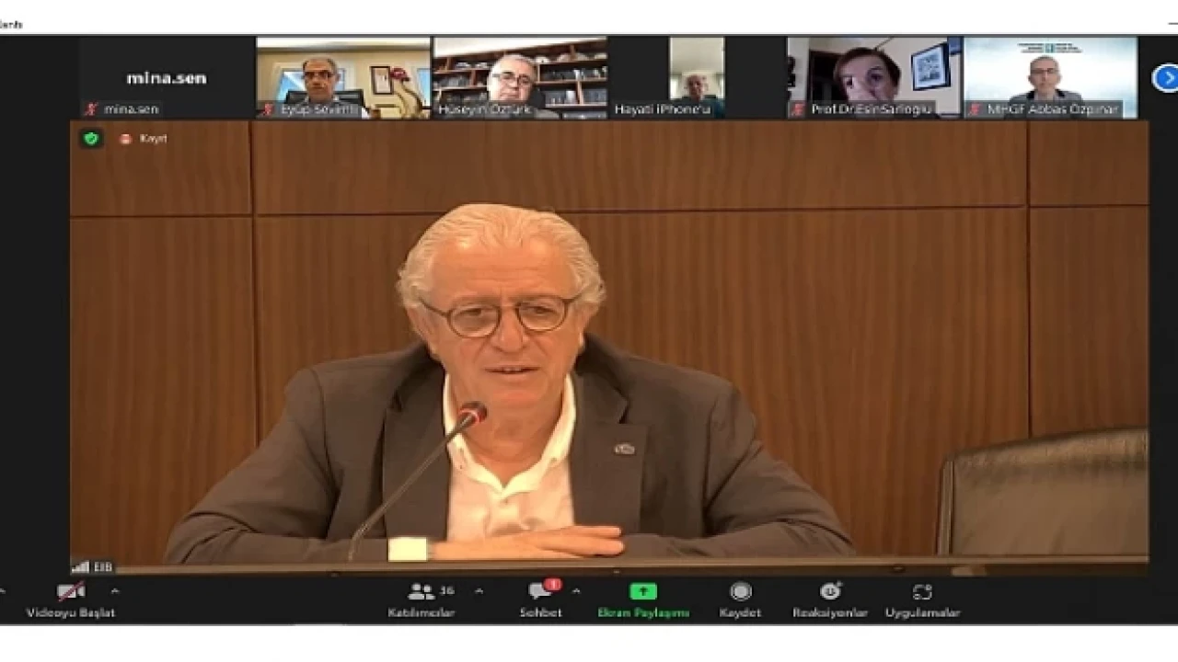Click the green encryption shield icon
Viewport: 1178px width, 662px height.
click(90, 139)
